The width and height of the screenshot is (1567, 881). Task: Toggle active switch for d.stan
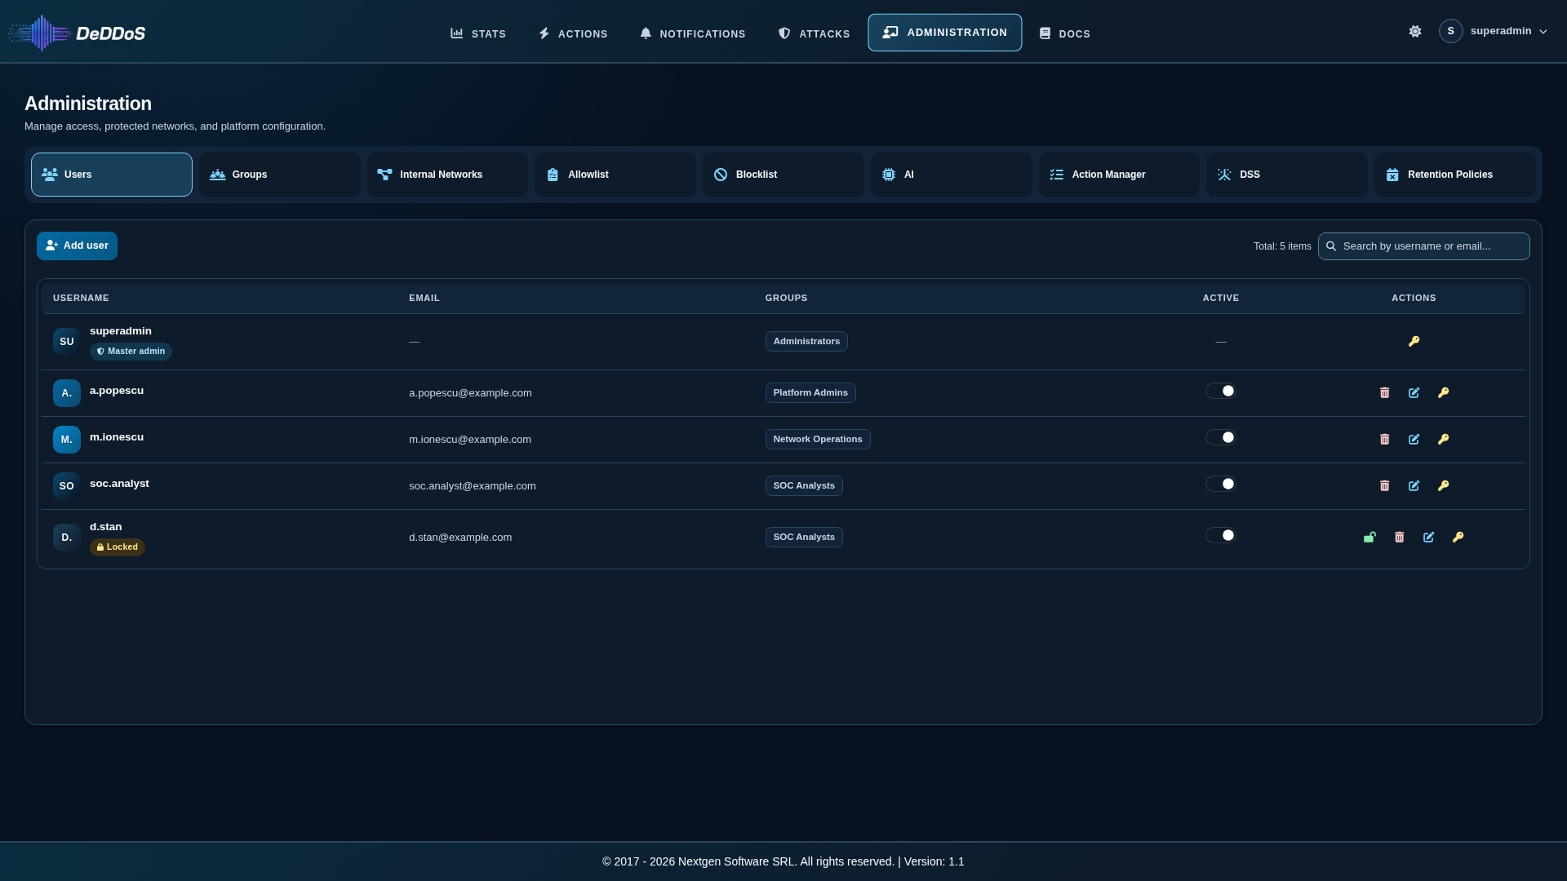tap(1221, 536)
